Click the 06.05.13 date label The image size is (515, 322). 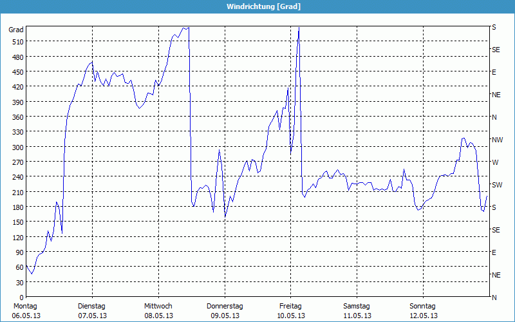[25, 316]
